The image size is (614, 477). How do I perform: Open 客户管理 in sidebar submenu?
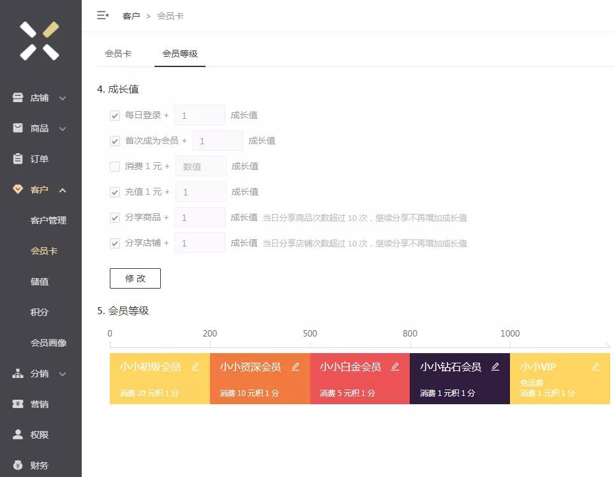click(49, 220)
